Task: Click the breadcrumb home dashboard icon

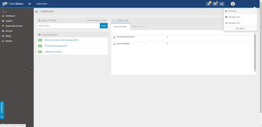Action: [x=36, y=11]
